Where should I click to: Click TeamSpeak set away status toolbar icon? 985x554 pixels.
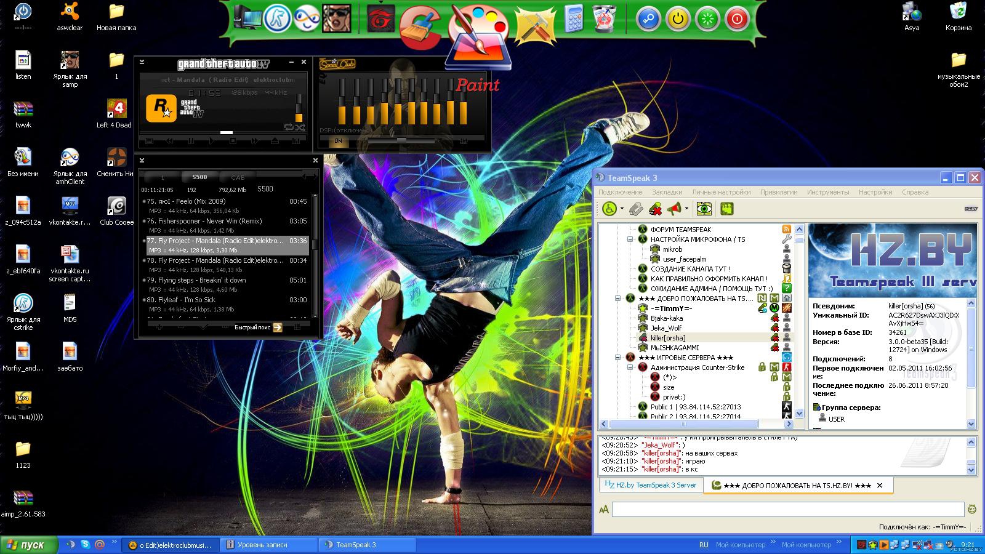point(609,209)
